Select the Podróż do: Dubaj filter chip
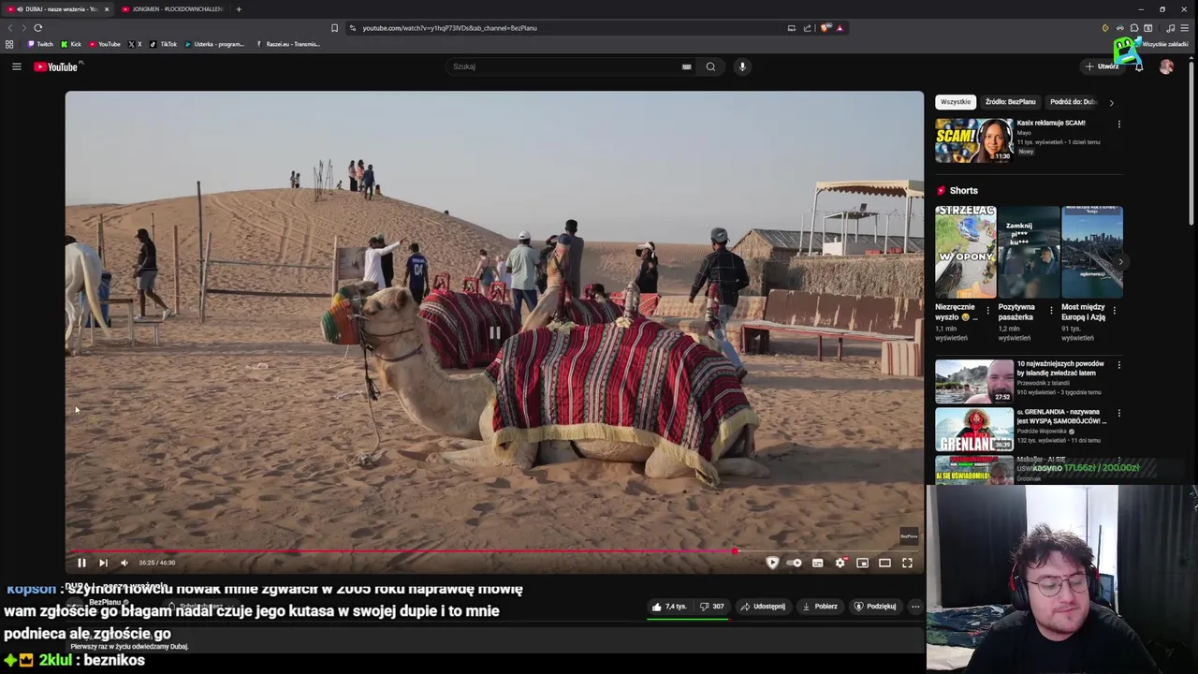 pyautogui.click(x=1073, y=102)
